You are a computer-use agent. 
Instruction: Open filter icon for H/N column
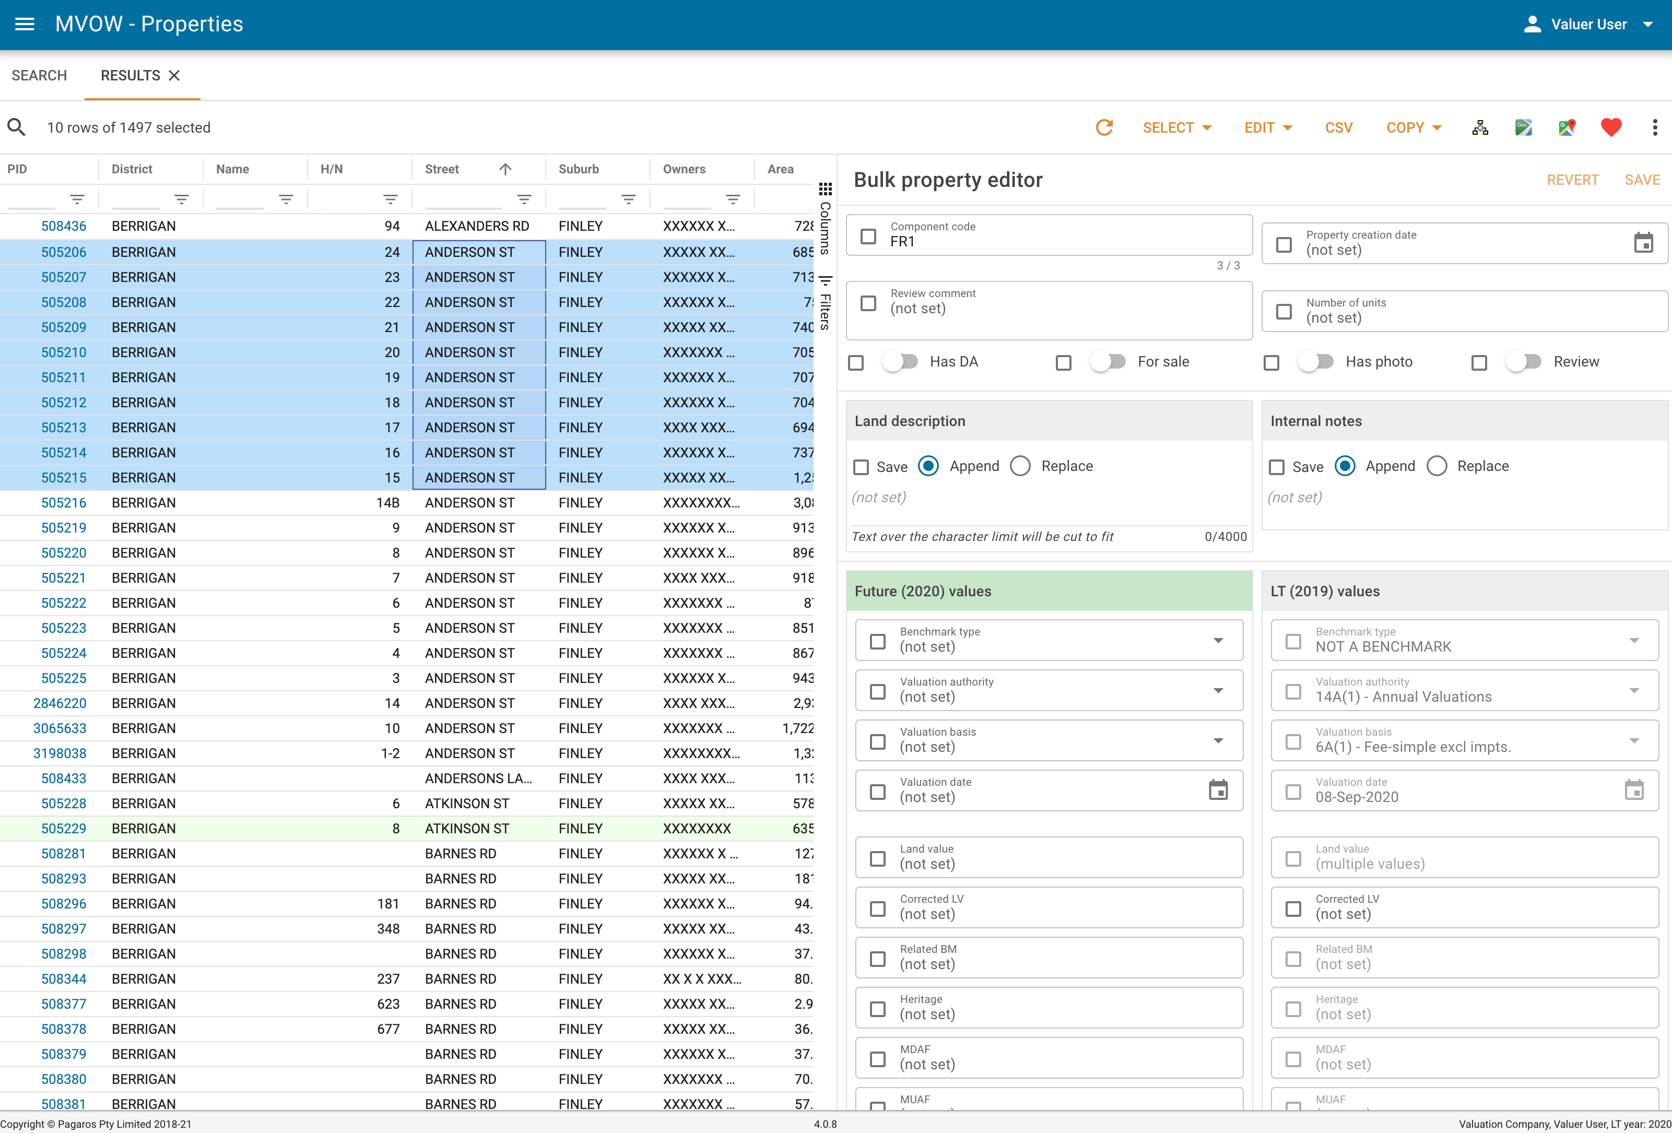[390, 199]
